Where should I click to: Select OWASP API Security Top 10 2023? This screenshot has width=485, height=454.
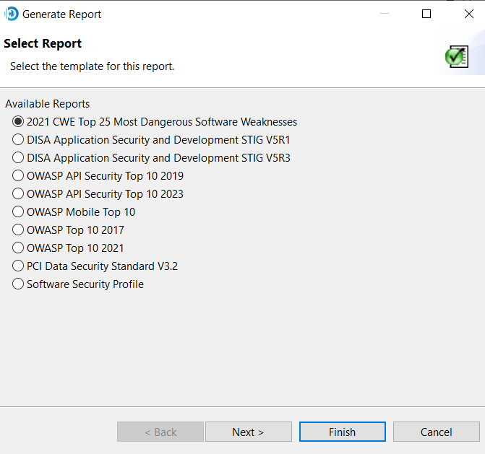[18, 194]
